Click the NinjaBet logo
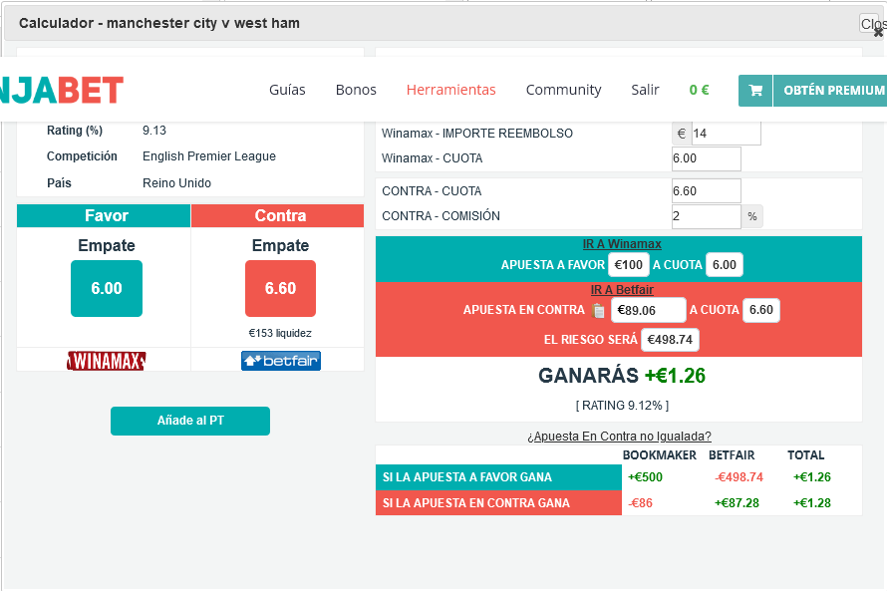Viewport: 887px width, 591px height. (62, 90)
